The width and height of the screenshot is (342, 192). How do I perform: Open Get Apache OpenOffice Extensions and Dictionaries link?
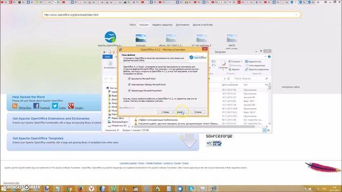tap(51, 118)
